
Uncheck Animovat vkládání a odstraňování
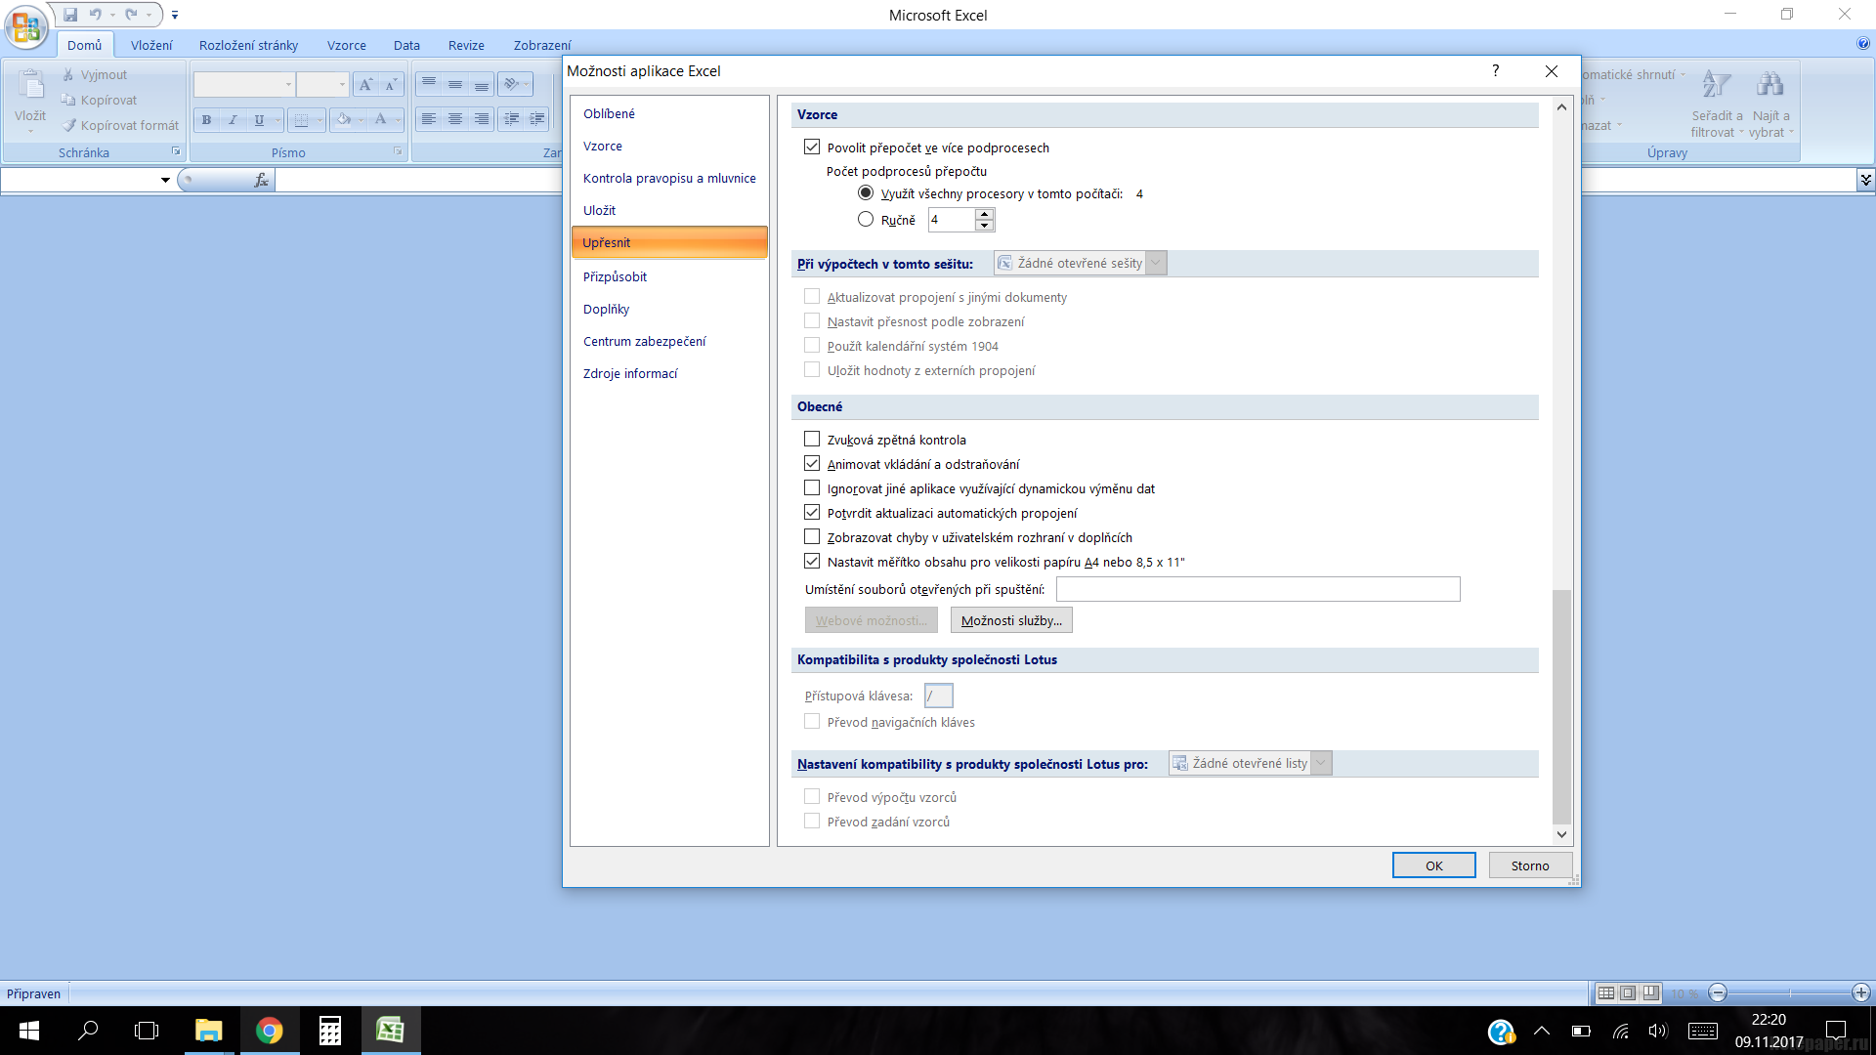click(x=812, y=464)
